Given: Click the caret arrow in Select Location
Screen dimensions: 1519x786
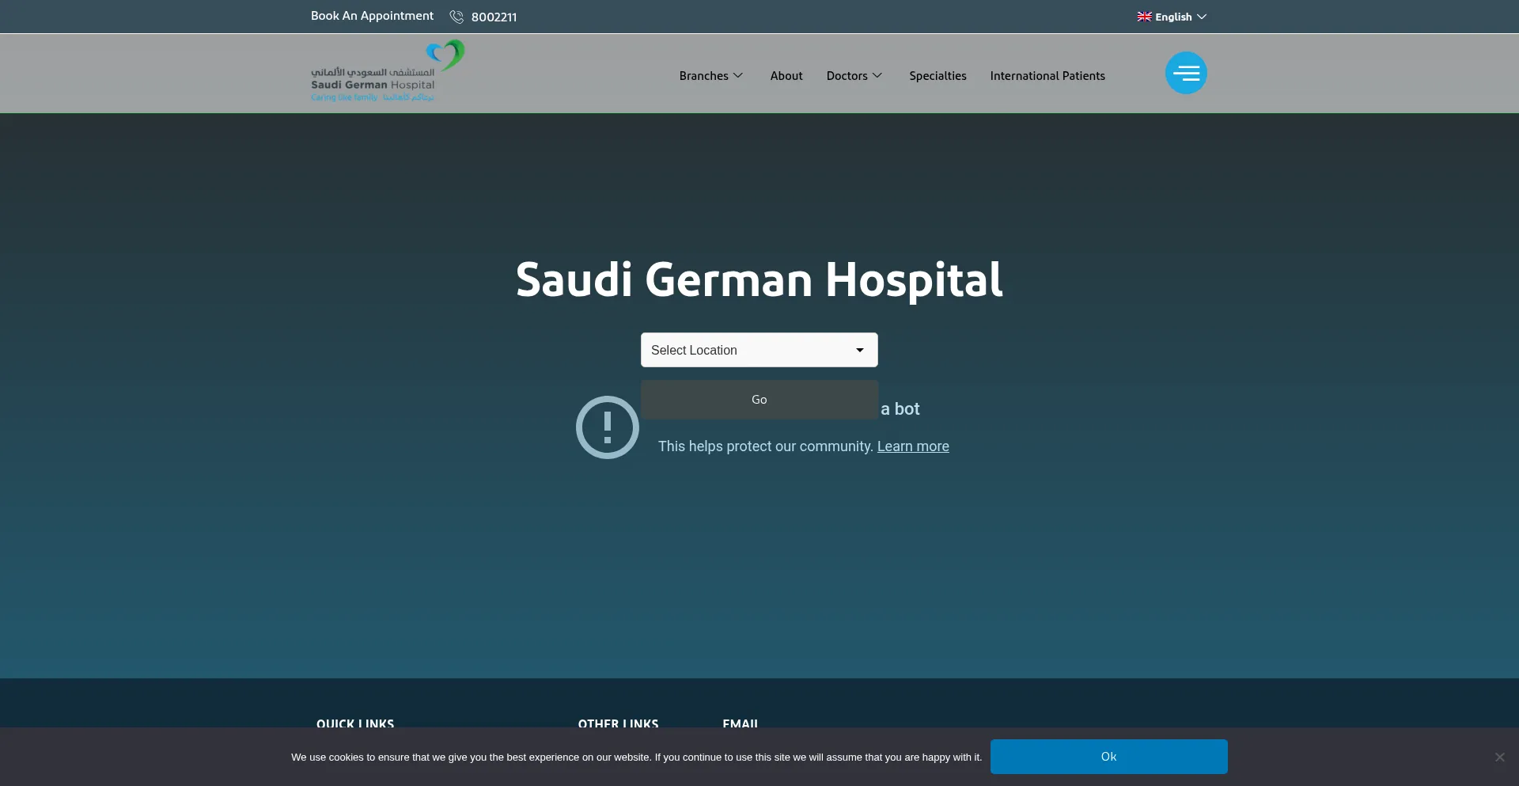Looking at the screenshot, I should 859,350.
